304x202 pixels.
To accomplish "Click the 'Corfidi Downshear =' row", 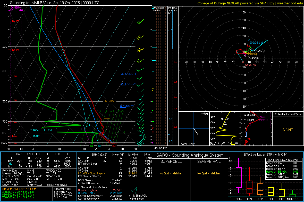I will click(100, 196).
